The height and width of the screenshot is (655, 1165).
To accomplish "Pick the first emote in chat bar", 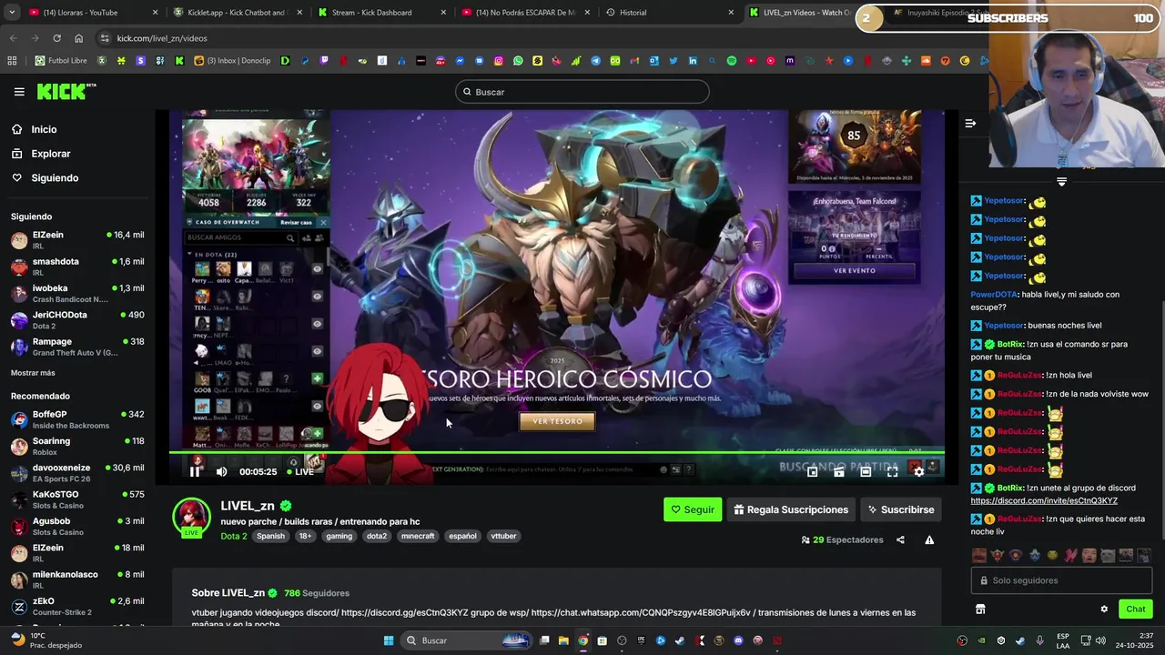I will coord(979,555).
